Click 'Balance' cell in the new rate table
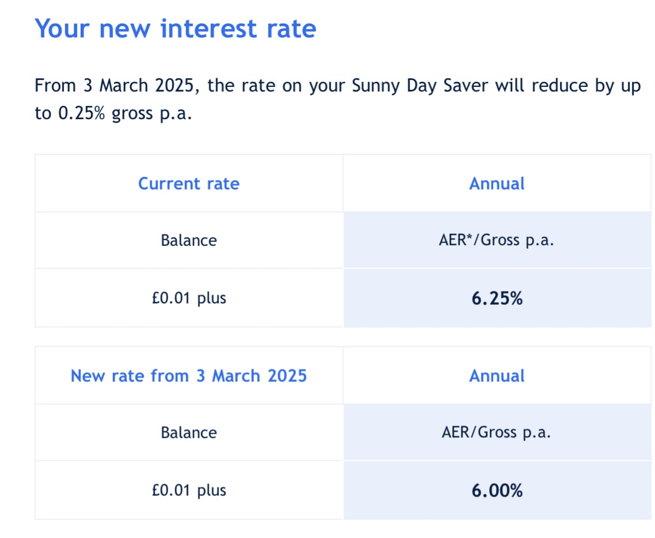Screen dimensions: 655x538 coord(189,433)
